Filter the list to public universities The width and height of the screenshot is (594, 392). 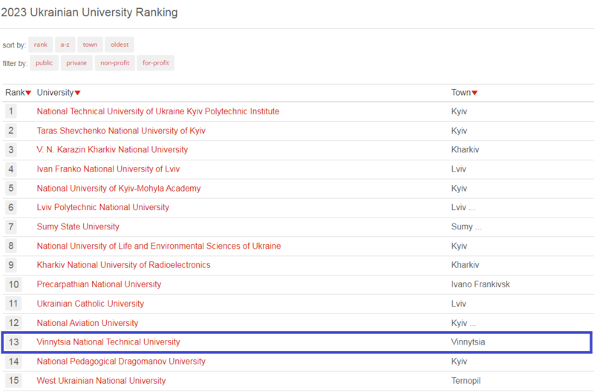tap(45, 63)
